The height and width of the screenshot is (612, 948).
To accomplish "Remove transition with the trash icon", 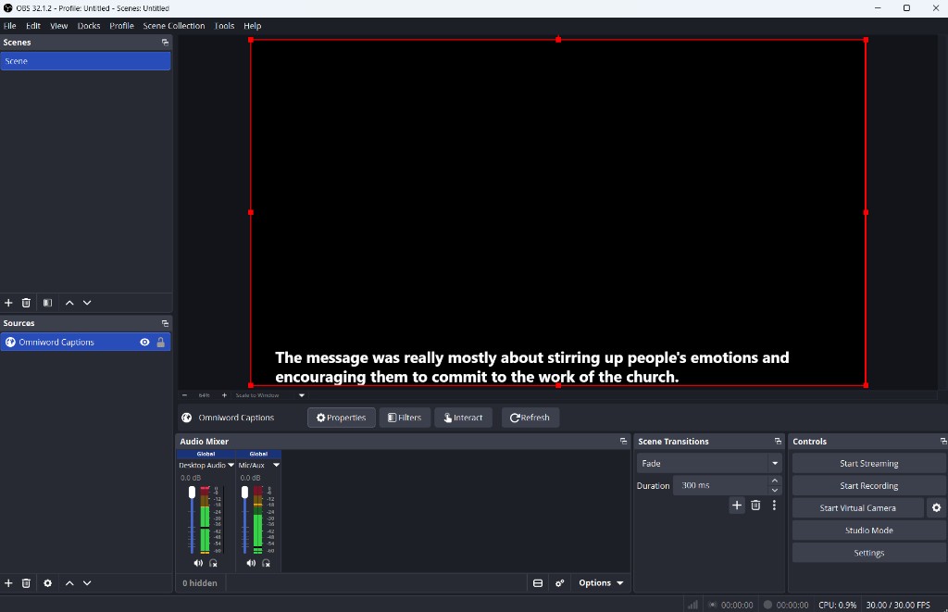I will pos(755,506).
